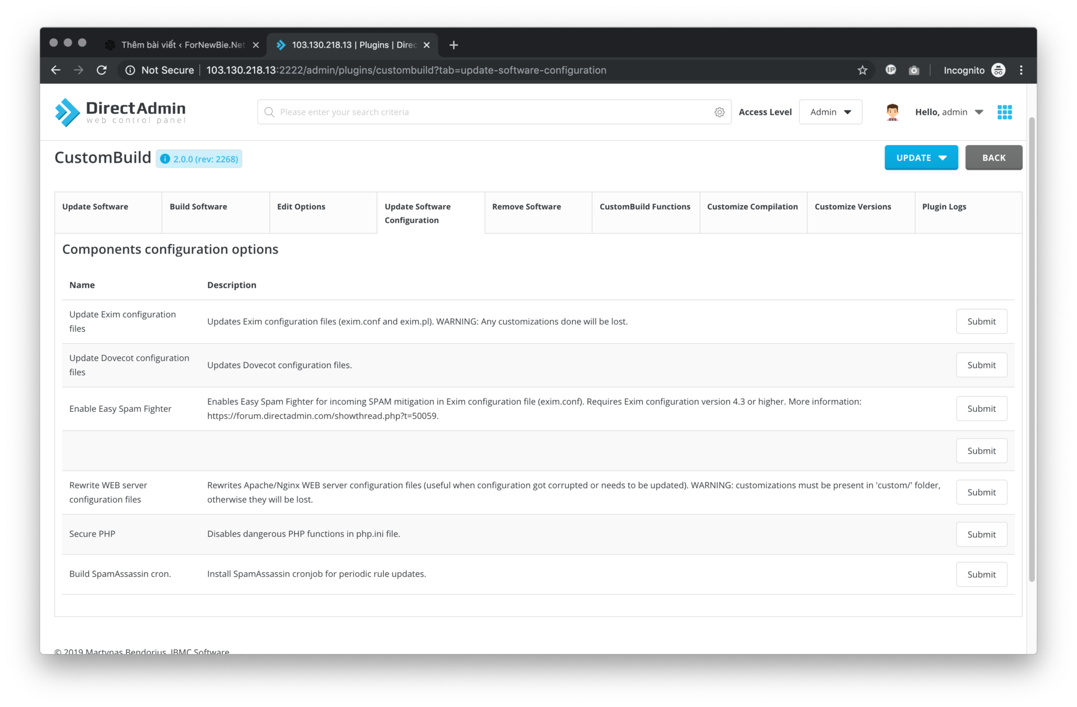Select 'Build SpamAssassin cron.' name cell
This screenshot has height=707, width=1077.
click(120, 574)
